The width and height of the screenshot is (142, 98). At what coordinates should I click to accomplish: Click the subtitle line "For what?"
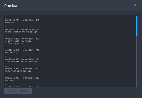pos(10,80)
